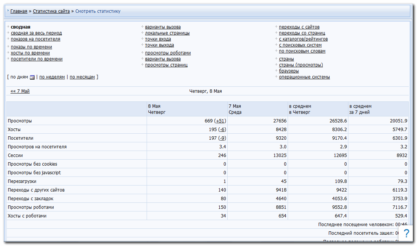Screen dimensions: 417x246
Task: Click the Четверг, 8 Мая date heading
Action: pos(205,91)
